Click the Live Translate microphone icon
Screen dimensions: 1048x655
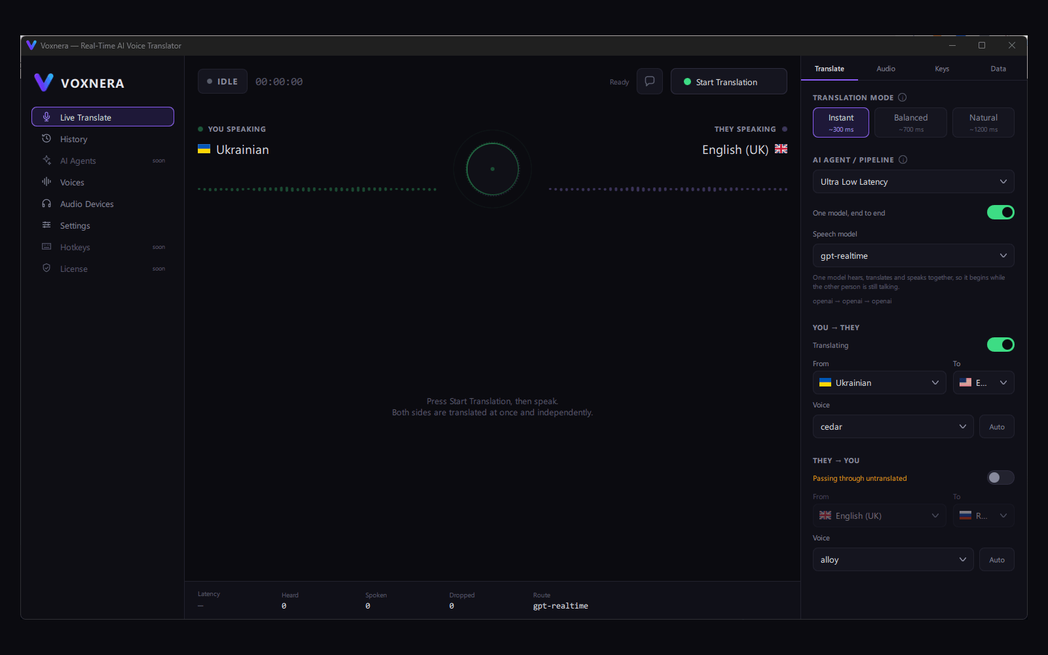[47, 117]
